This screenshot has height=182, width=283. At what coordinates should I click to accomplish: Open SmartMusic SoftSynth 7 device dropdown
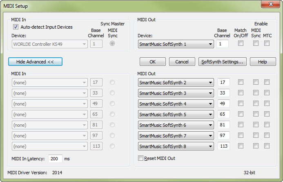176,136
